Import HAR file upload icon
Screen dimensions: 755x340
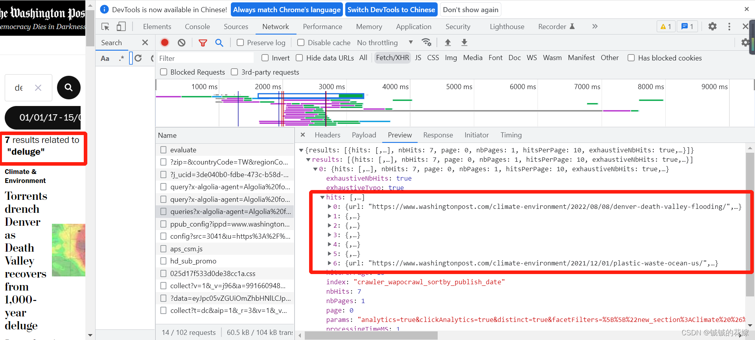click(x=447, y=42)
